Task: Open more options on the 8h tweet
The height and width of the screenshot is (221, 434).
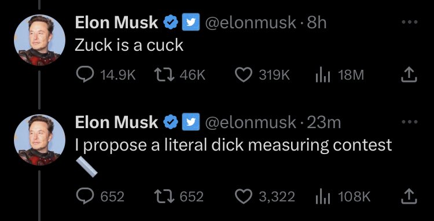Action: click(409, 22)
